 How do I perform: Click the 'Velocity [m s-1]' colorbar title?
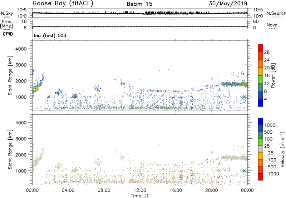point(282,149)
